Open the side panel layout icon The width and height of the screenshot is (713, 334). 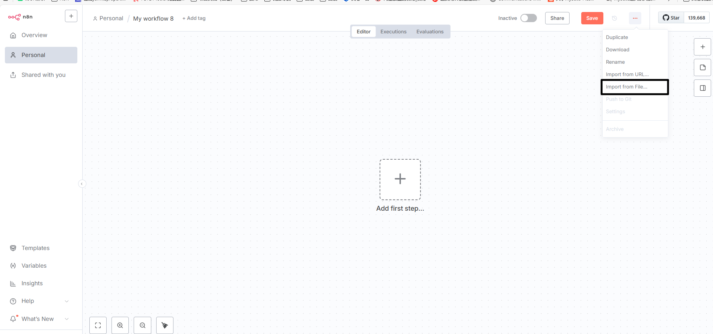click(702, 88)
